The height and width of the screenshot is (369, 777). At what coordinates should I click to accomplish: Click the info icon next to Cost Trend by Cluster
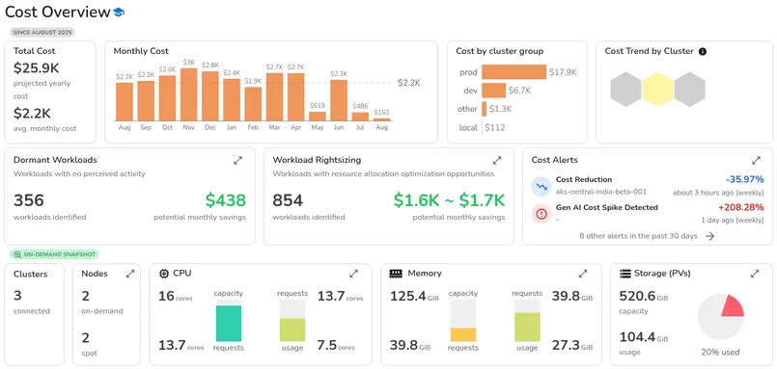pos(702,51)
